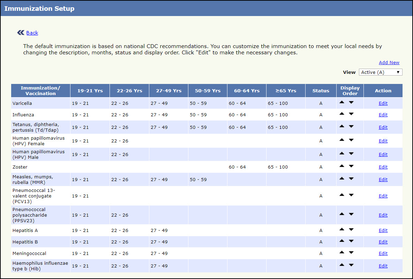The image size is (413, 279).
Task: Move Varicella up in display order
Action: coord(342,102)
